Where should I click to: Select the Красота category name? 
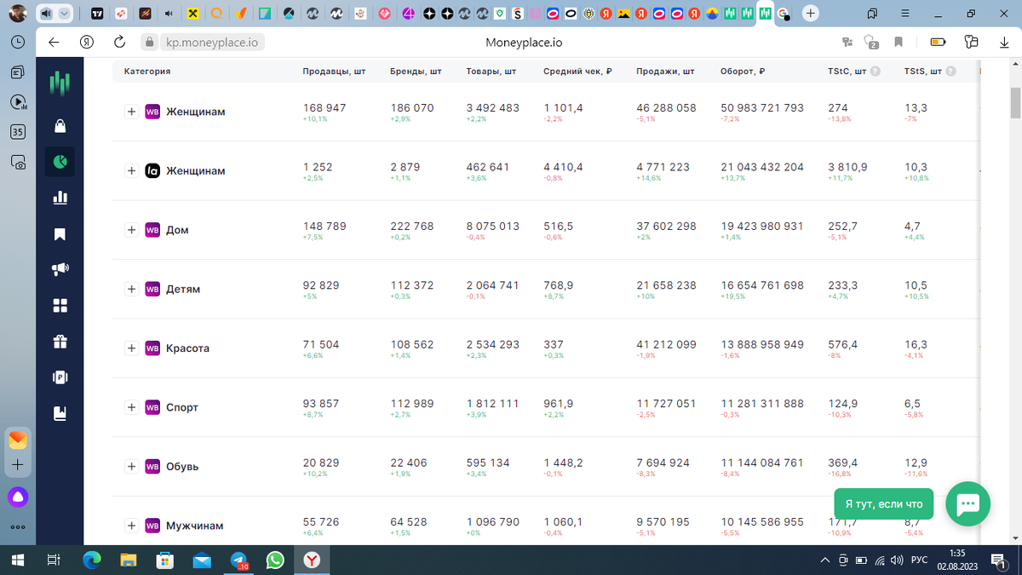click(187, 348)
